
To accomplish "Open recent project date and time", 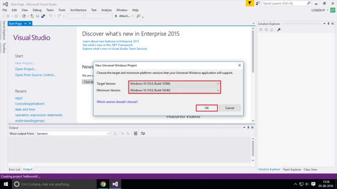I will pos(25,109).
